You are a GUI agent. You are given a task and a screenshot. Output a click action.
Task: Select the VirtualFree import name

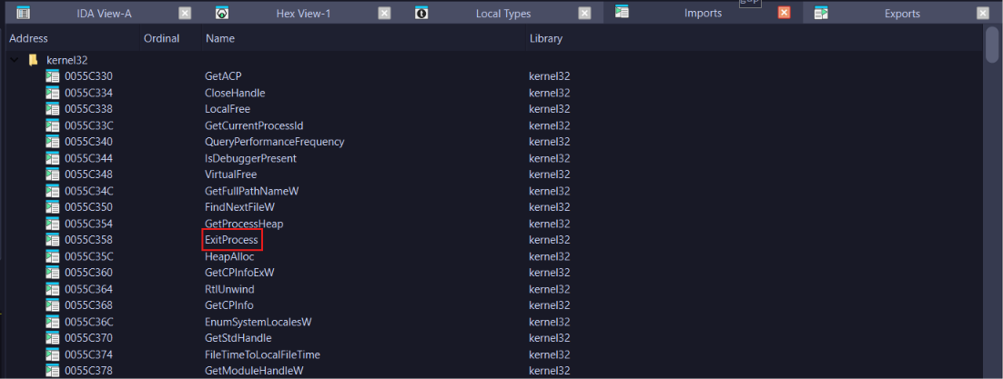[x=230, y=174]
